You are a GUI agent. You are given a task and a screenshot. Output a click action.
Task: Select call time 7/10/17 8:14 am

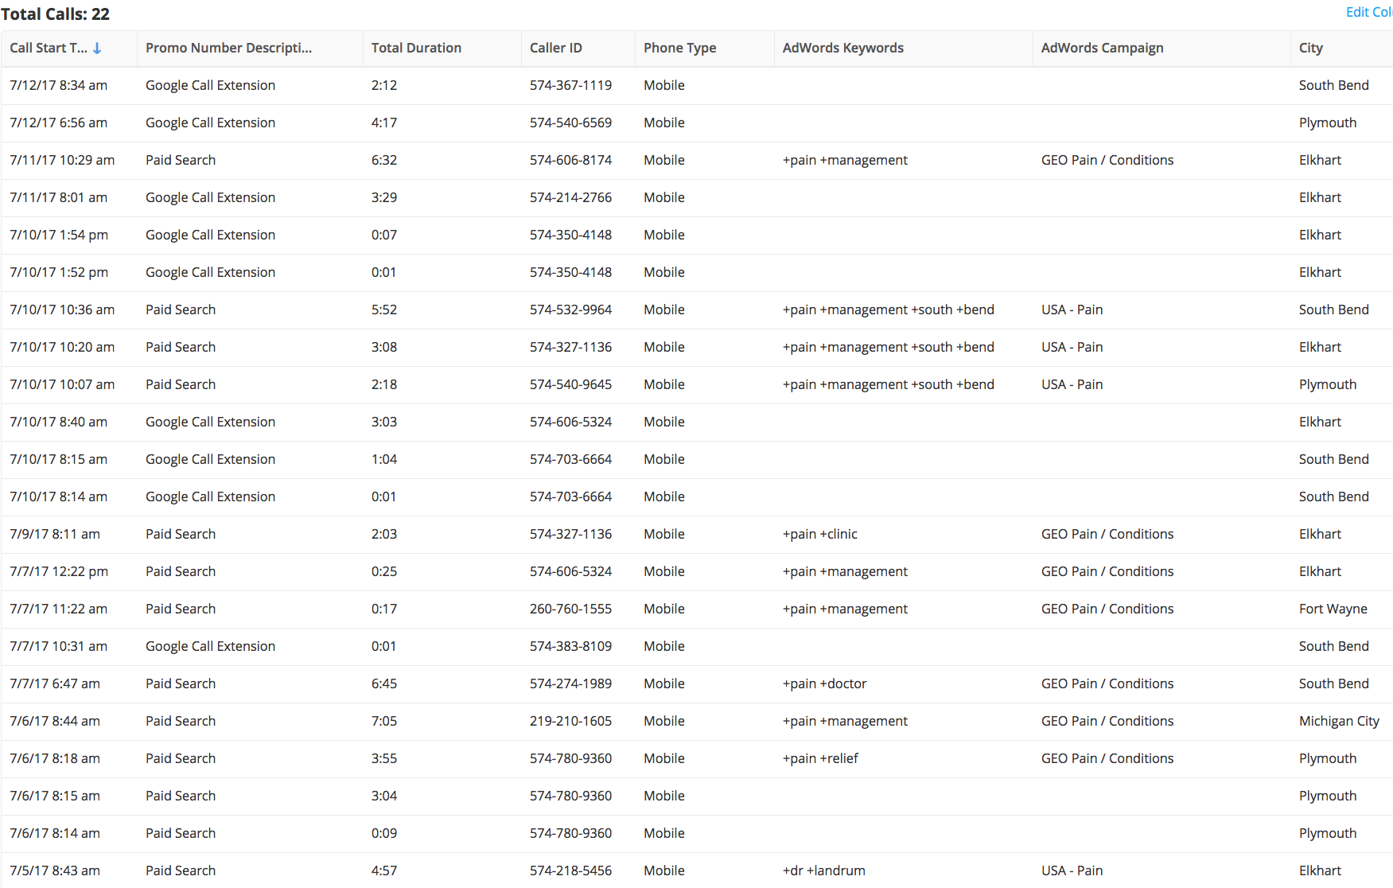tap(58, 497)
